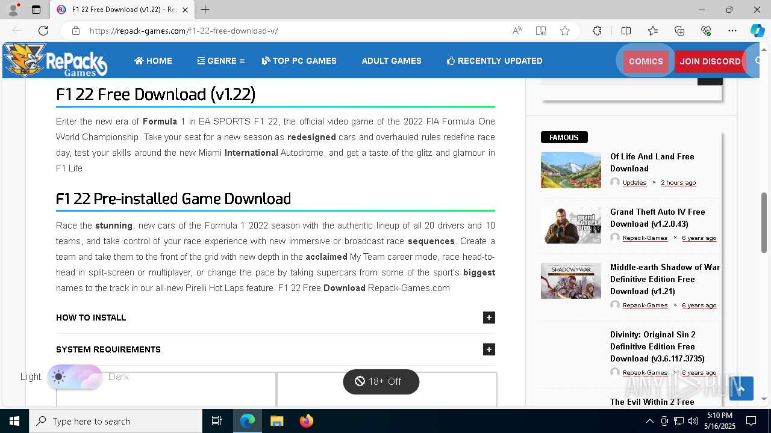Click the browser back arrow
771x433 pixels.
17,31
